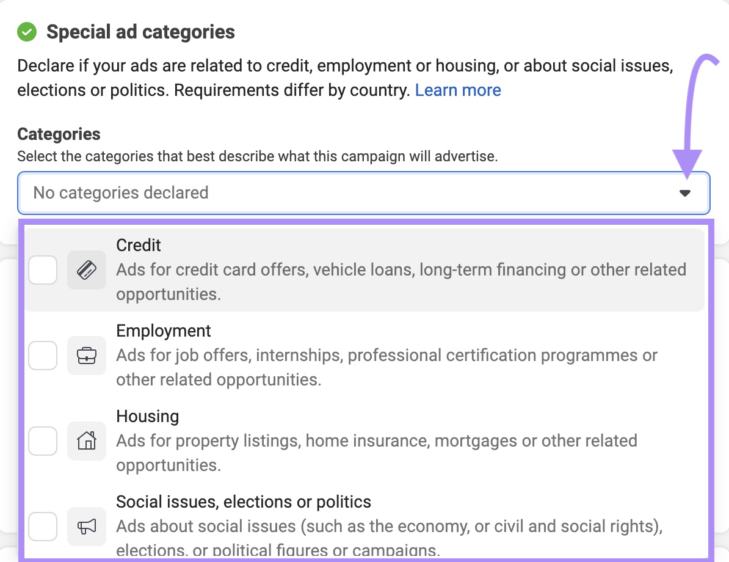The width and height of the screenshot is (729, 562).
Task: Click the house icon beside Housing
Action: 86,440
